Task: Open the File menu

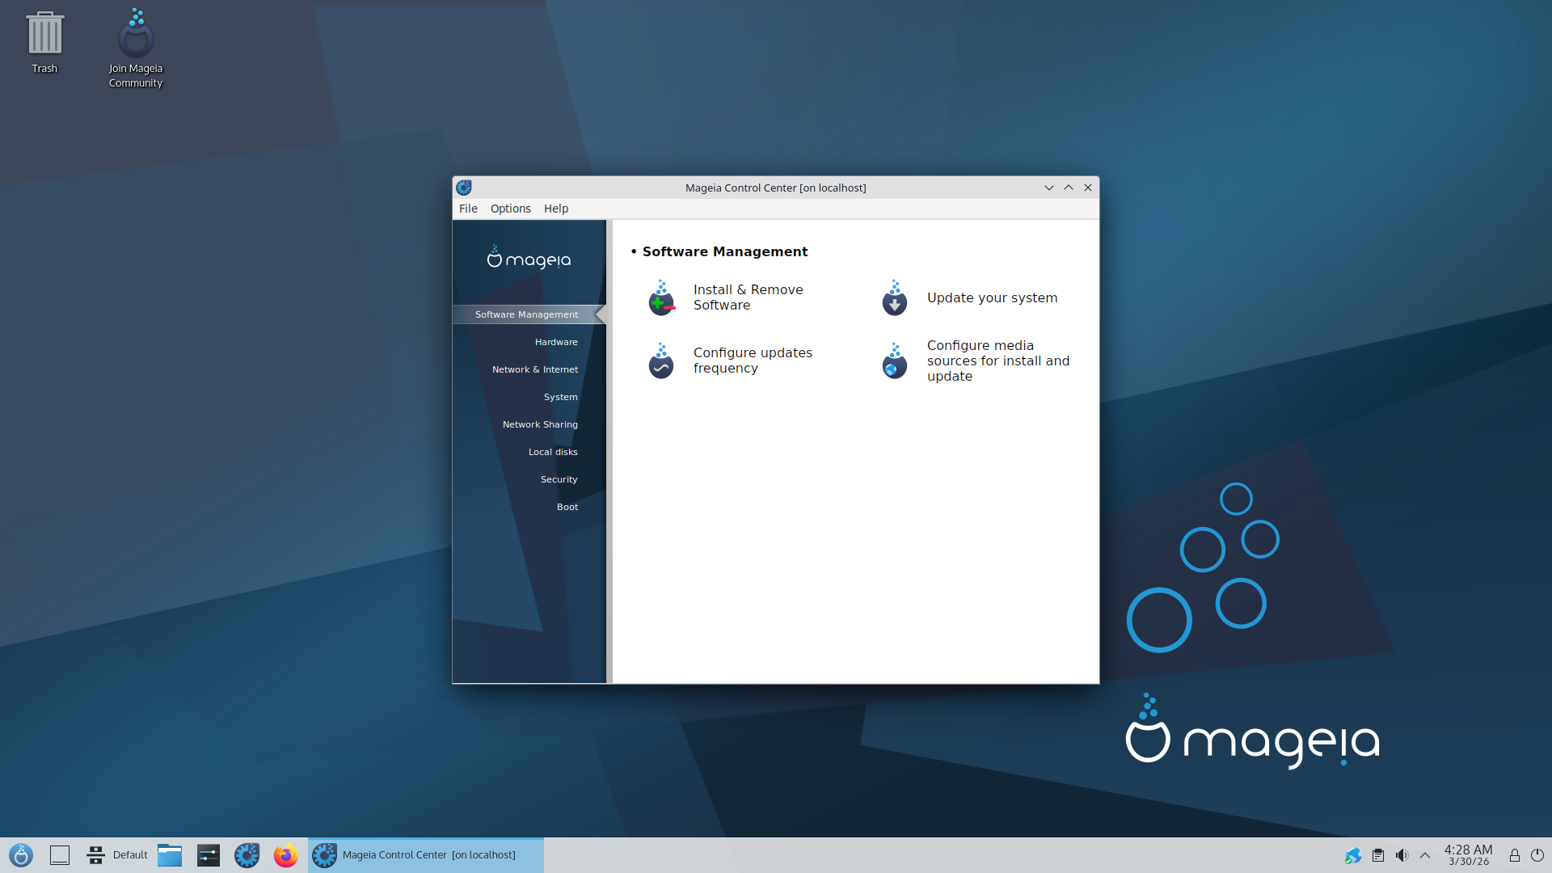Action: click(468, 209)
